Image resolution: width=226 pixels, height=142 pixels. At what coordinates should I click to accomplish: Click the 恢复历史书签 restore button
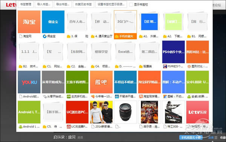[84, 4]
